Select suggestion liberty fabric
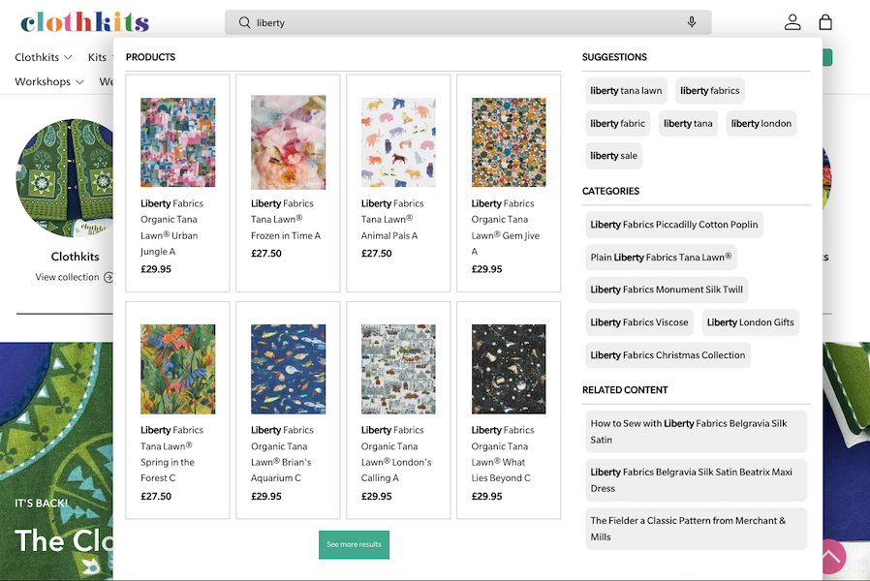Image resolution: width=870 pixels, height=581 pixels. click(617, 124)
